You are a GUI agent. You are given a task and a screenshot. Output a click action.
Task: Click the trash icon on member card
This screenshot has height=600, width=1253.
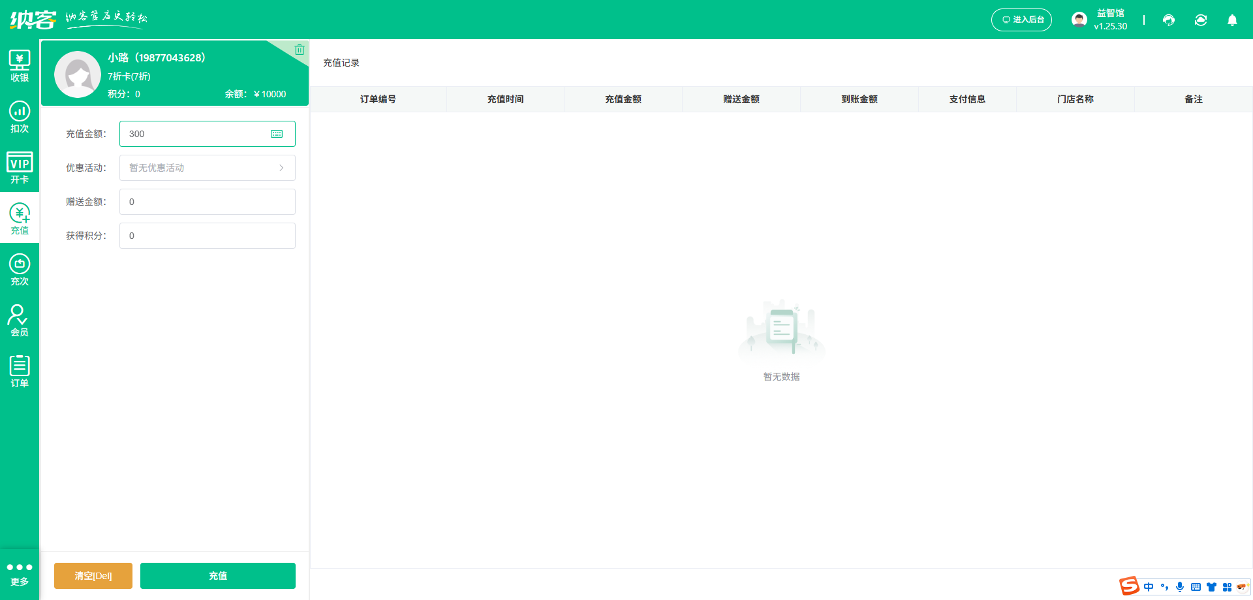300,50
